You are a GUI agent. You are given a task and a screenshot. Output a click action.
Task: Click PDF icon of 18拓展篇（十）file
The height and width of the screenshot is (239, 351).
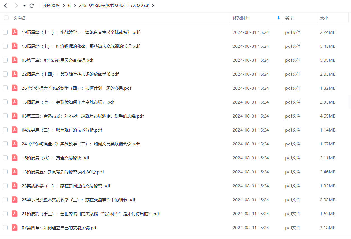(15, 46)
